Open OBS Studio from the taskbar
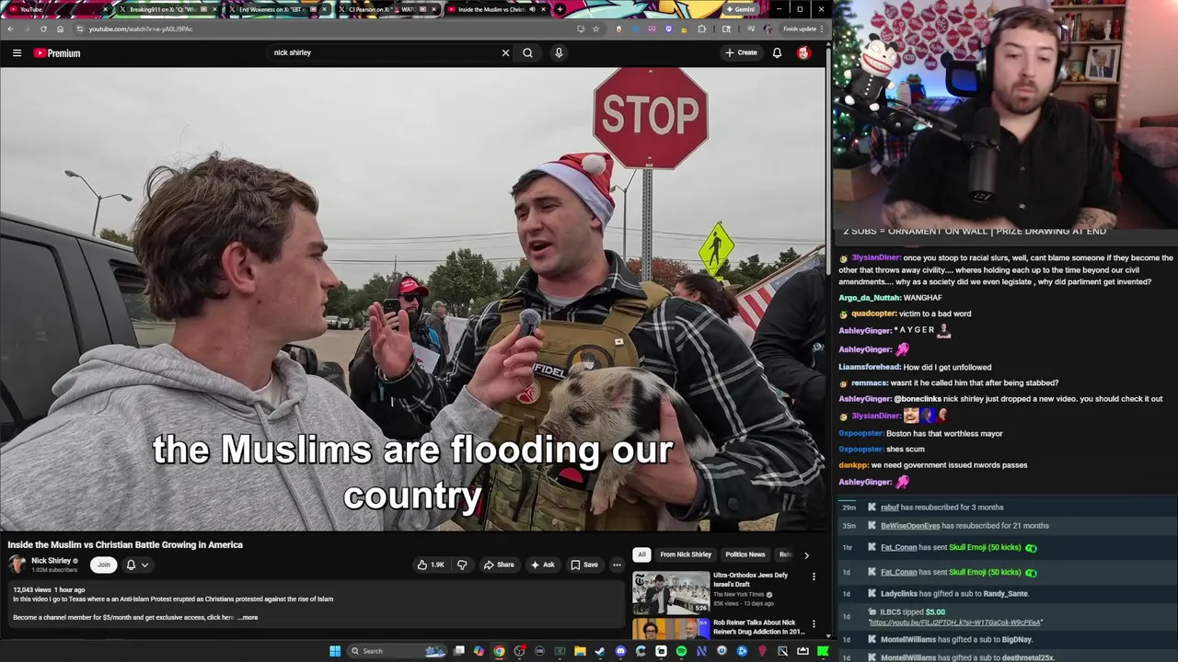This screenshot has height=662, width=1178. pos(520,651)
